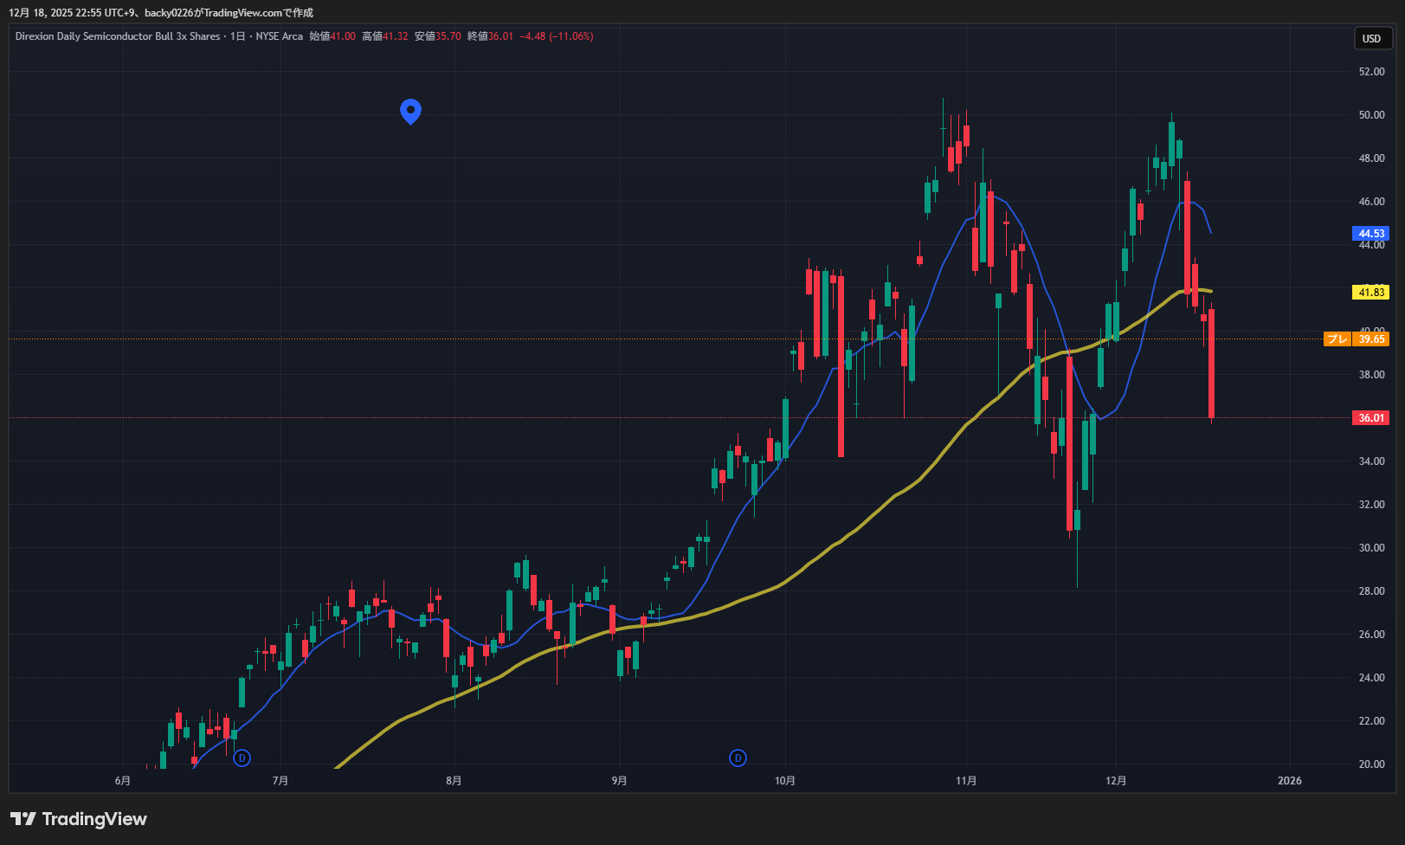The width and height of the screenshot is (1405, 845).
Task: Click the blue 44.53 price axis label
Action: coord(1370,234)
